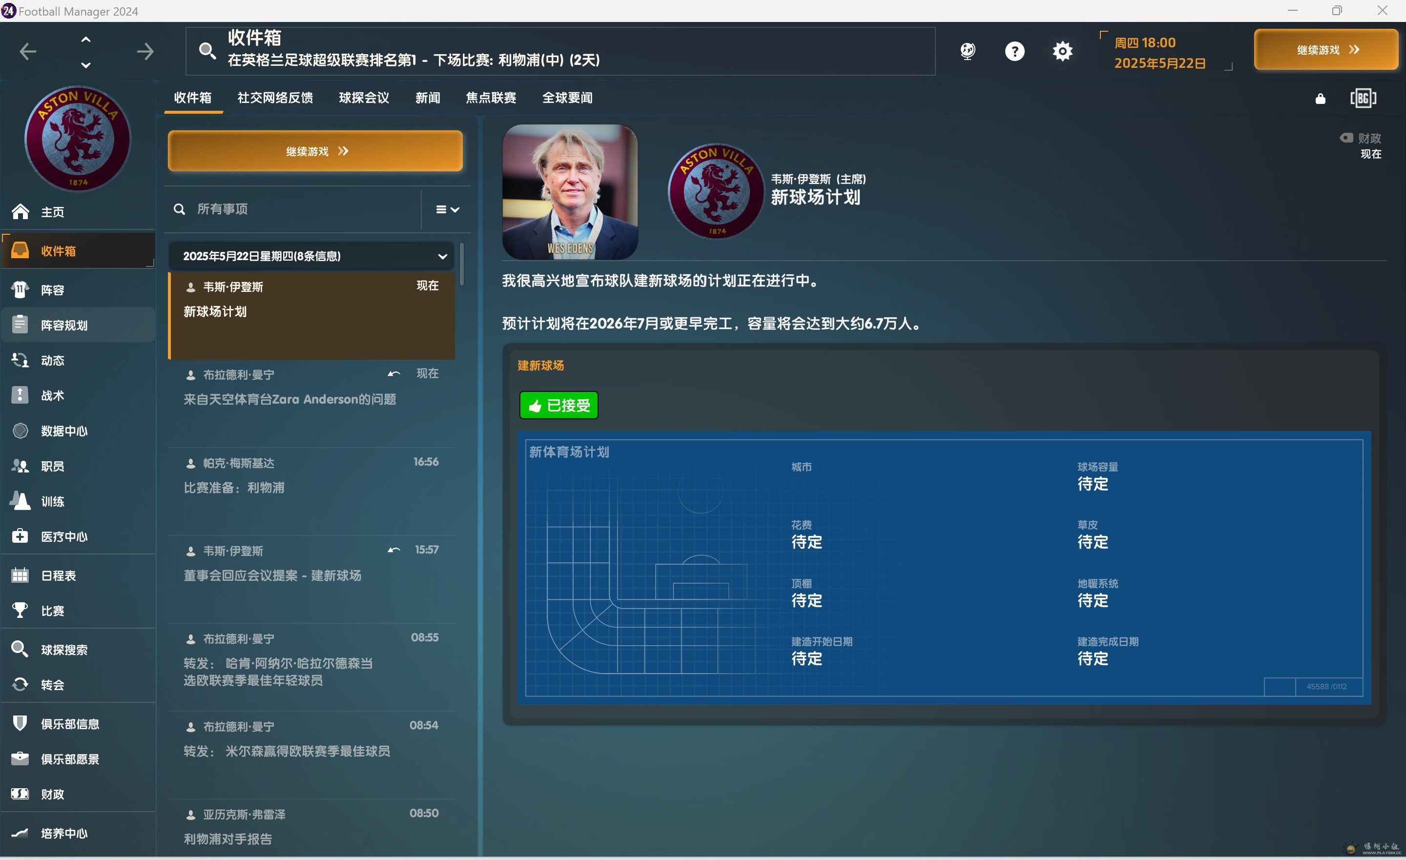Click the date 2025年5月22日 panel

(1165, 52)
